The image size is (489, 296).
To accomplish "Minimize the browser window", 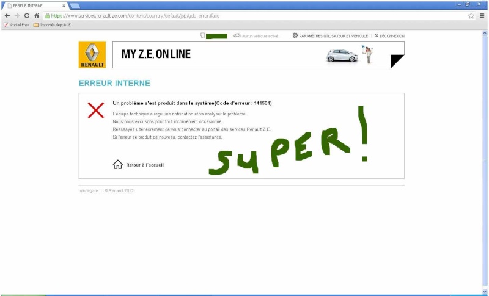I will pyautogui.click(x=459, y=4).
